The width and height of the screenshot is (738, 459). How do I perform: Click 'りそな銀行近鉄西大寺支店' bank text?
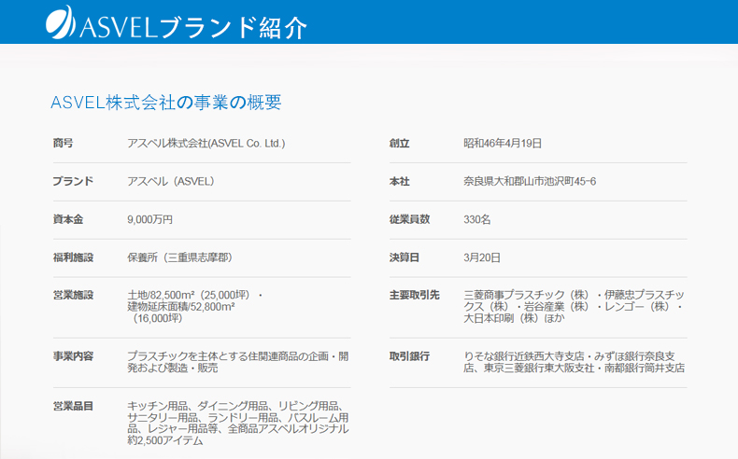pos(524,356)
